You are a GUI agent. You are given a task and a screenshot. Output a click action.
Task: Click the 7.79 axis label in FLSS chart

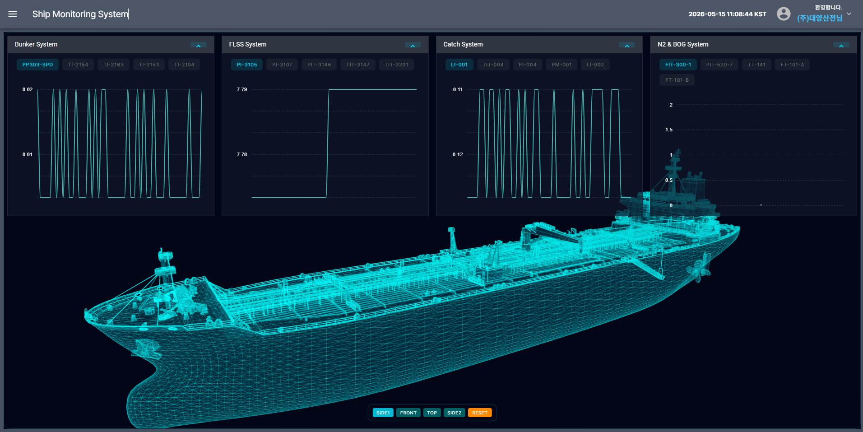242,89
